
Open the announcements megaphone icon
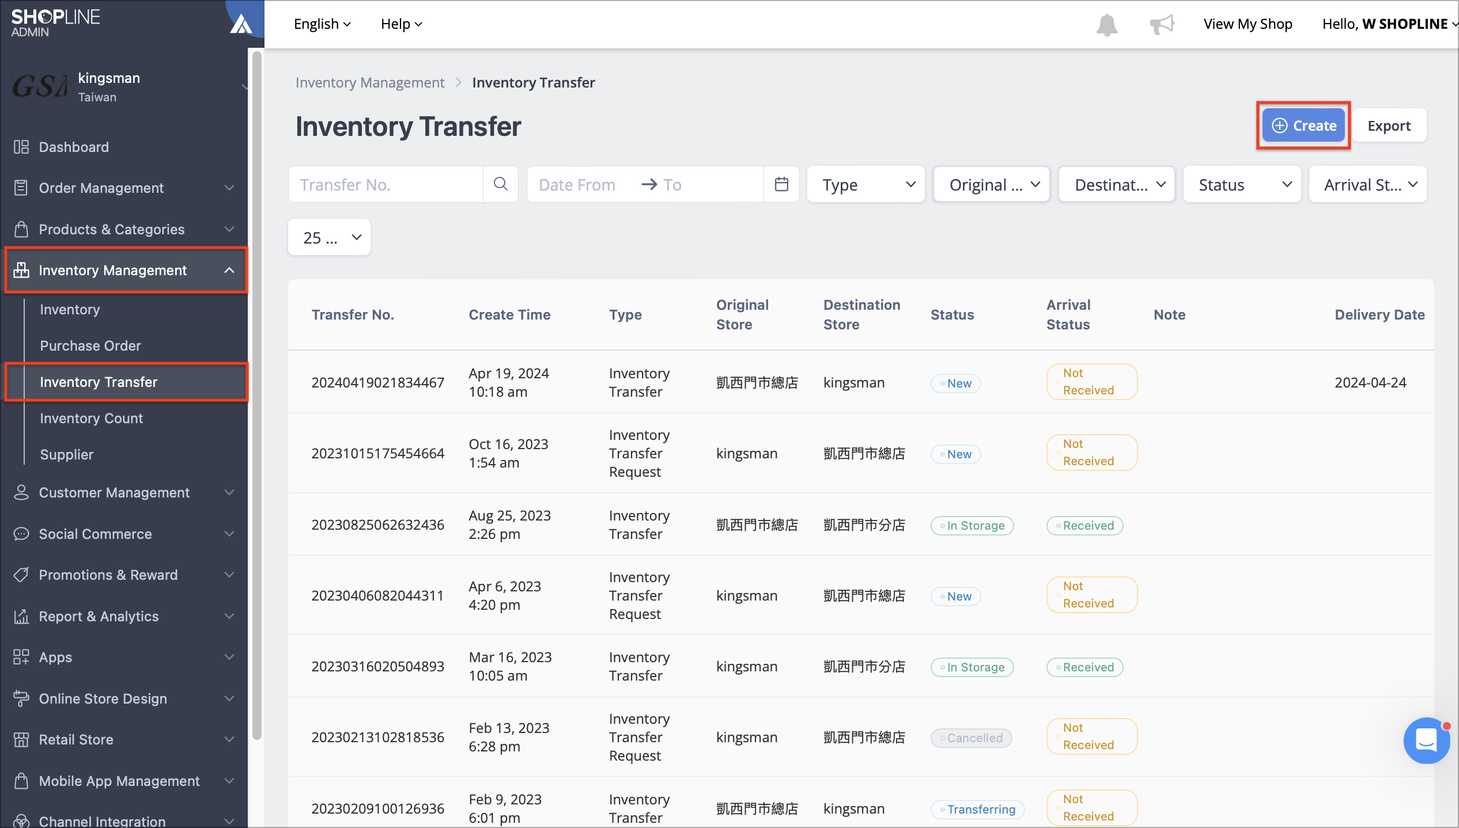click(x=1162, y=24)
